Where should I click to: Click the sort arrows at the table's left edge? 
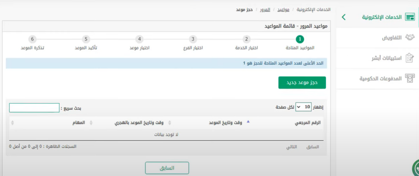tap(12, 123)
